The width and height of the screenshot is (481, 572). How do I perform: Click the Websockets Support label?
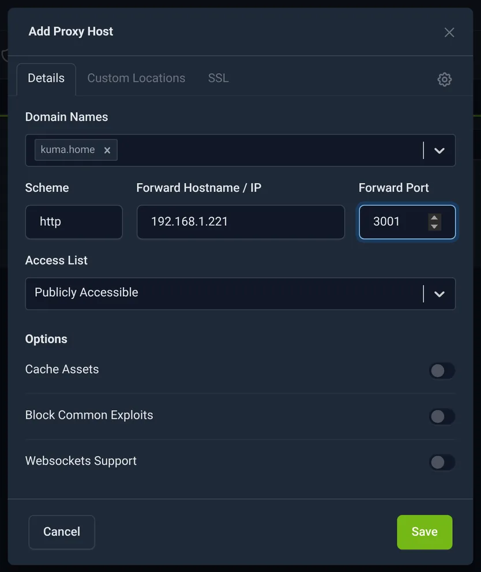pyautogui.click(x=81, y=461)
